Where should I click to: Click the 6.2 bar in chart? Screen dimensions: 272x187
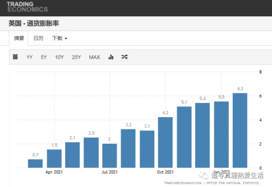240,130
